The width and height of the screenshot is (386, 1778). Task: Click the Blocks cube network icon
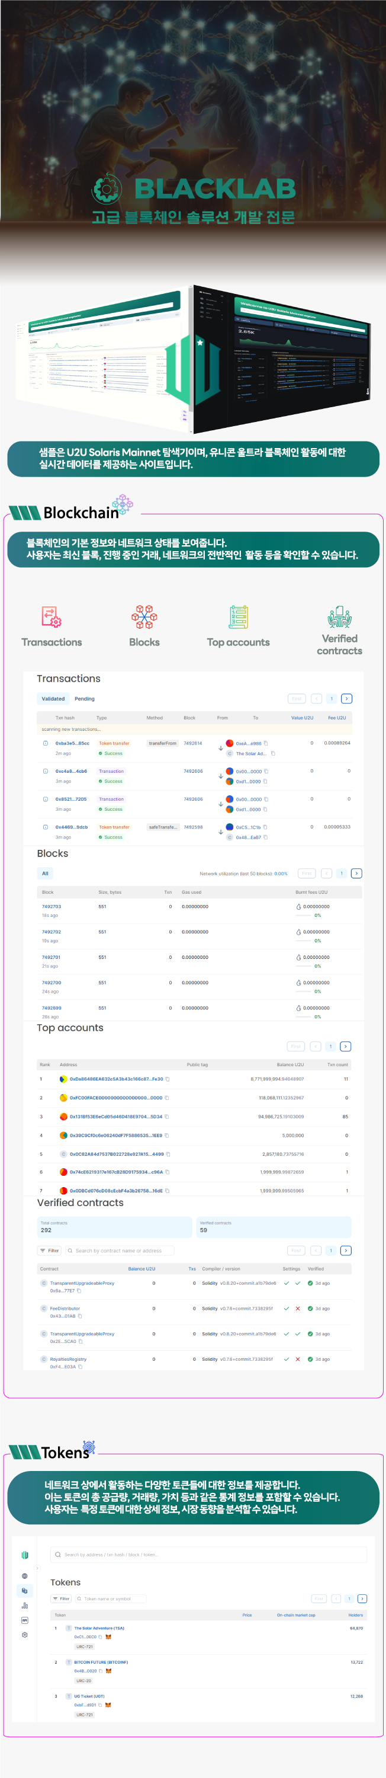[x=144, y=616]
